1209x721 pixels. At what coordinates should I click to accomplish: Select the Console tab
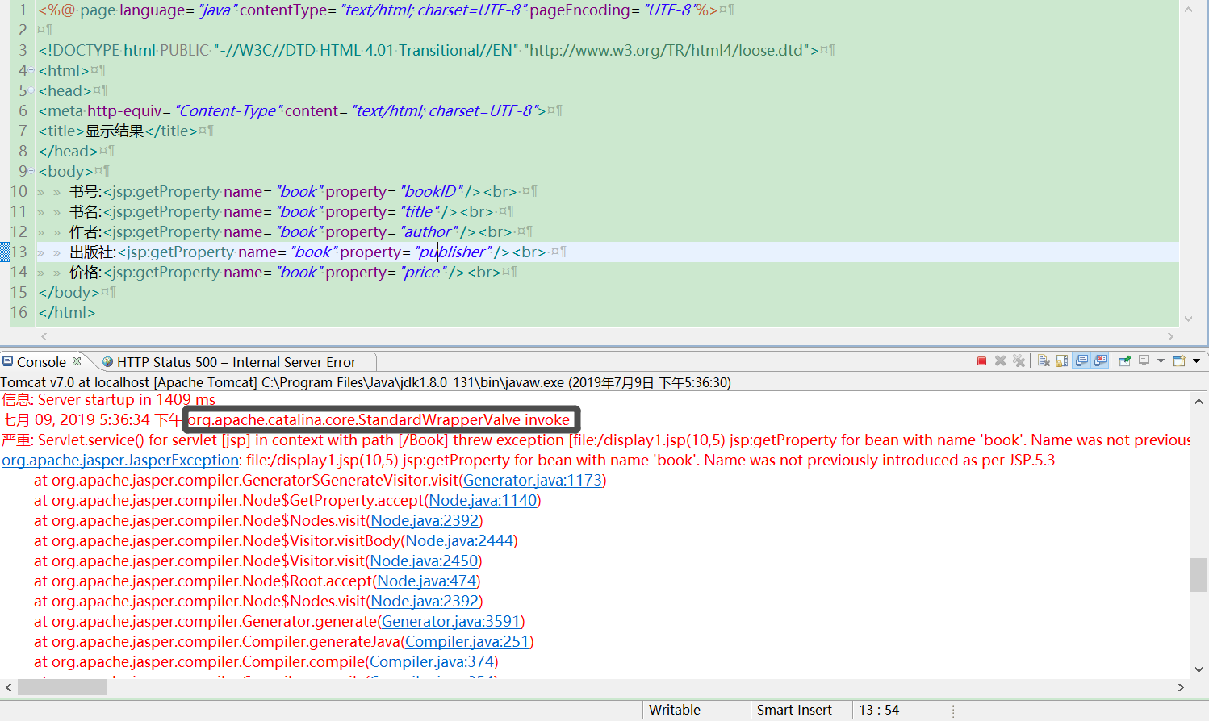(x=46, y=361)
